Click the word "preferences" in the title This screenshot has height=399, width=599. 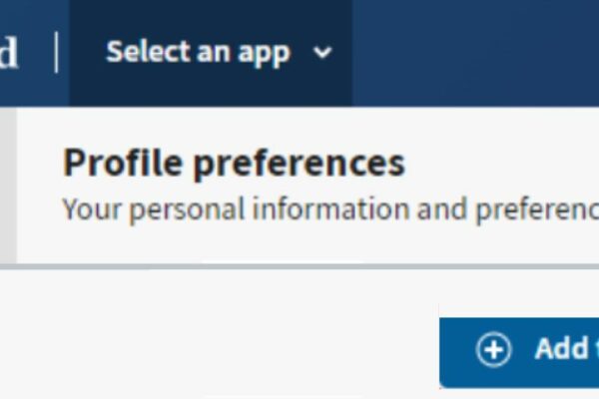click(x=299, y=163)
